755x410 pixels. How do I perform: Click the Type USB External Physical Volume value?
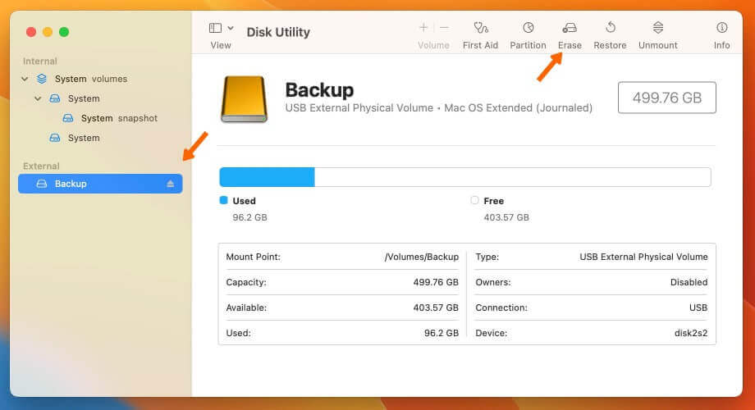point(643,257)
